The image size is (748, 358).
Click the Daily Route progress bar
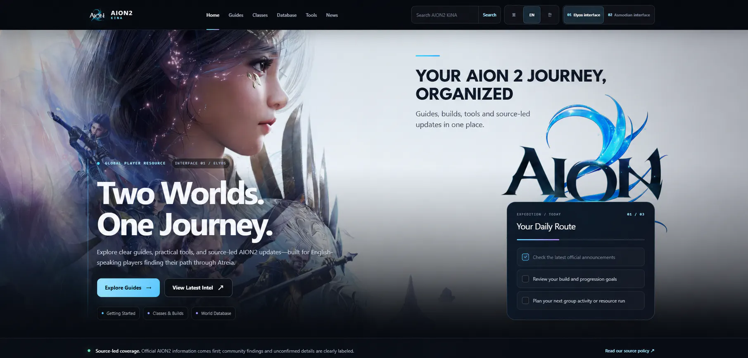point(580,239)
